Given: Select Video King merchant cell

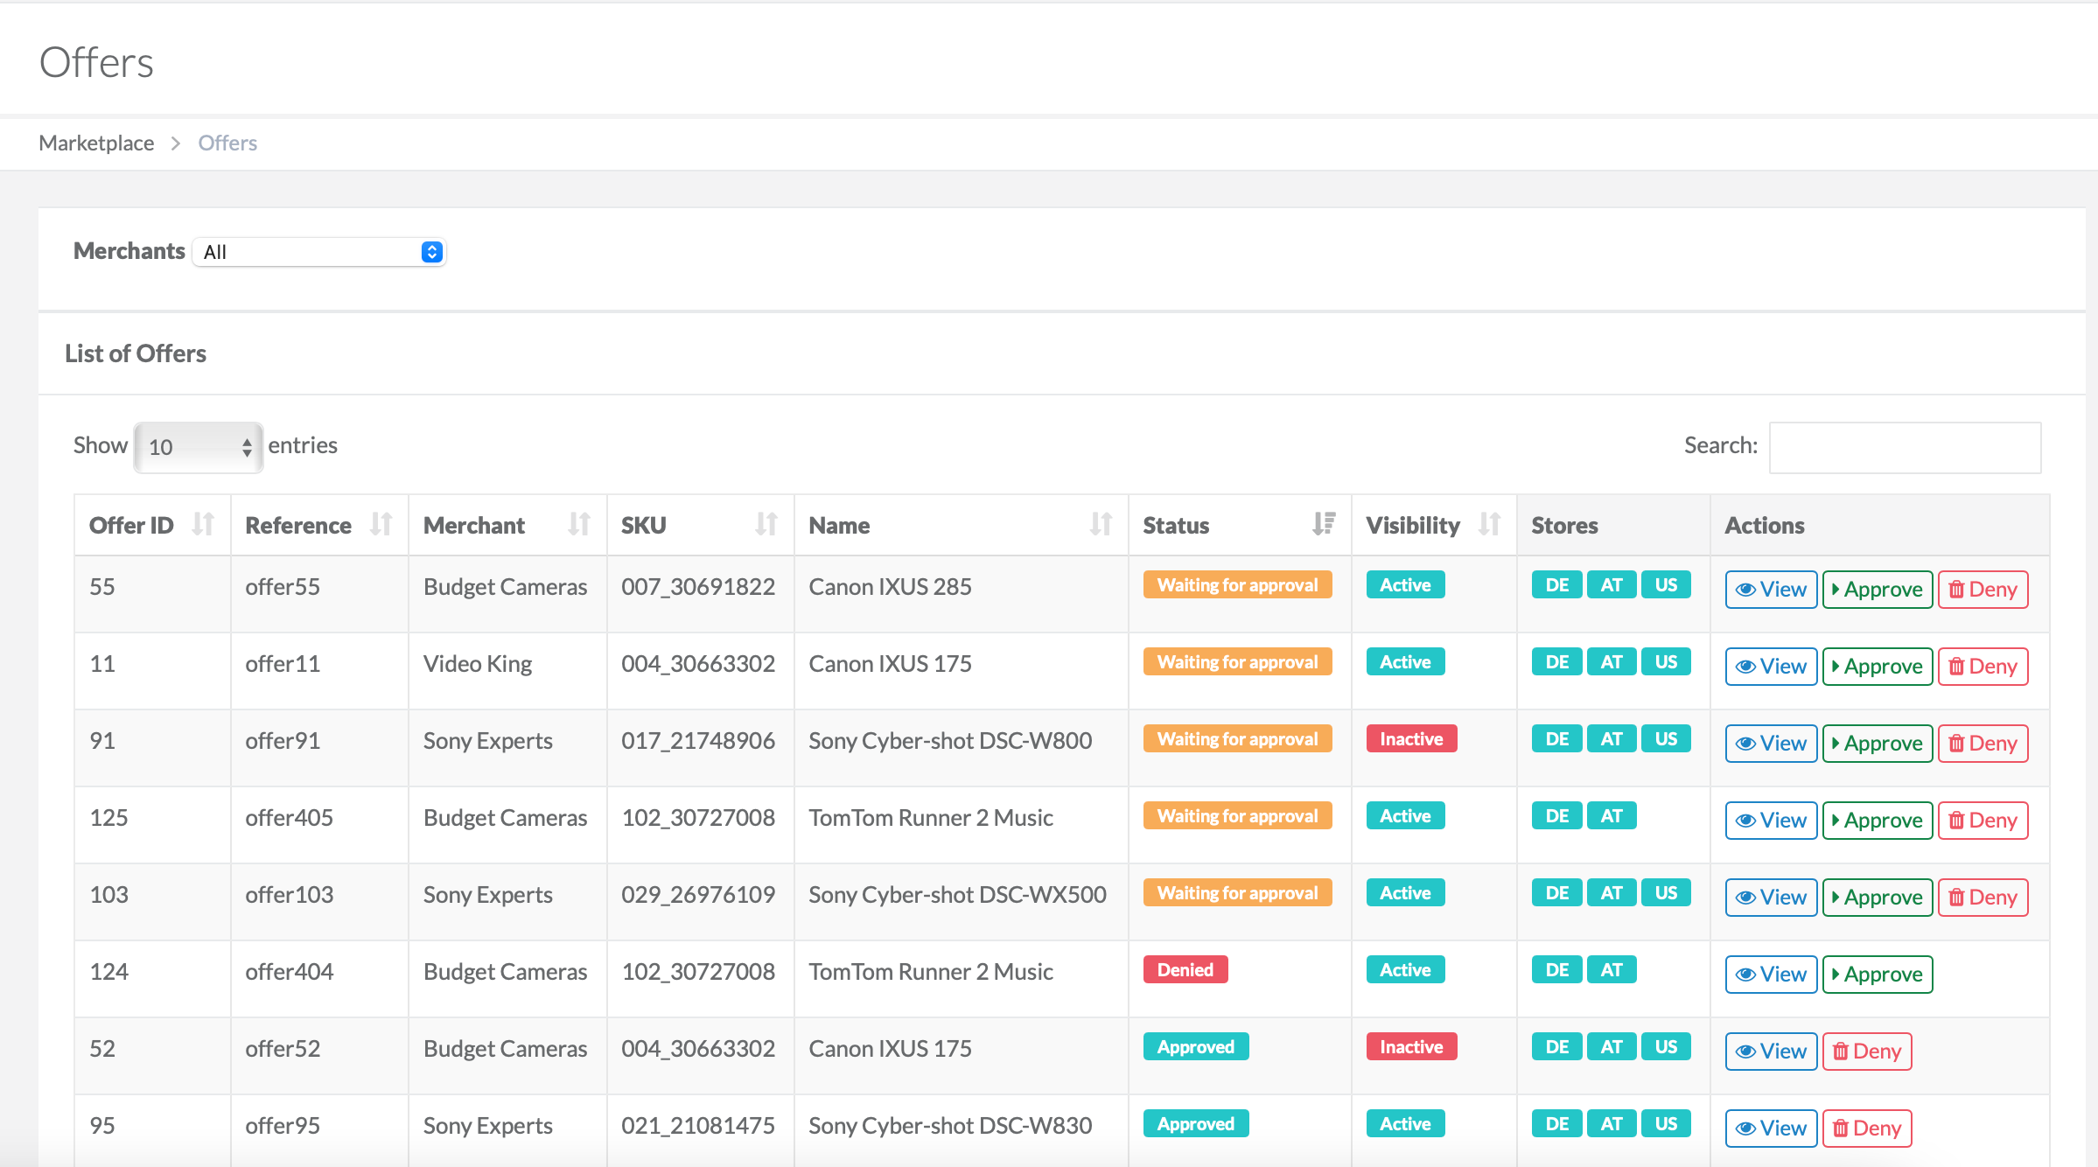Looking at the screenshot, I should point(507,671).
